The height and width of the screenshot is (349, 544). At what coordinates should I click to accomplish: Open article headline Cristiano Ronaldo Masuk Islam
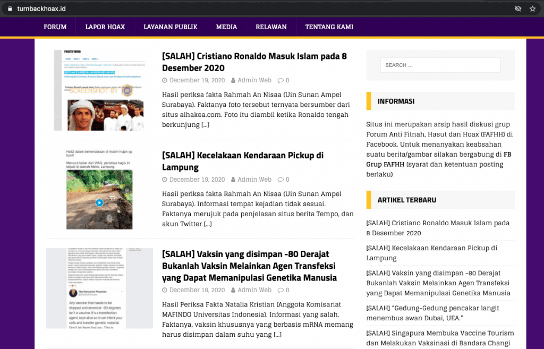point(254,62)
